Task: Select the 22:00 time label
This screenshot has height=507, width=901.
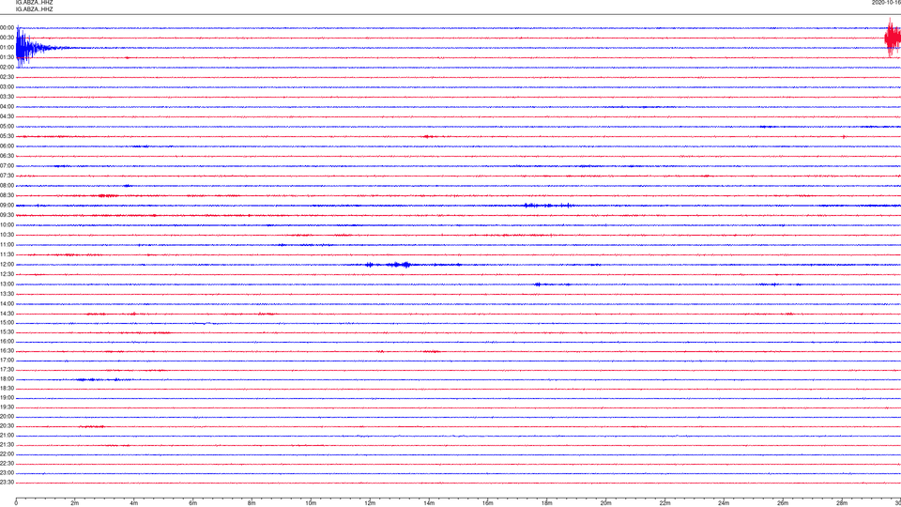Action: tap(7, 454)
